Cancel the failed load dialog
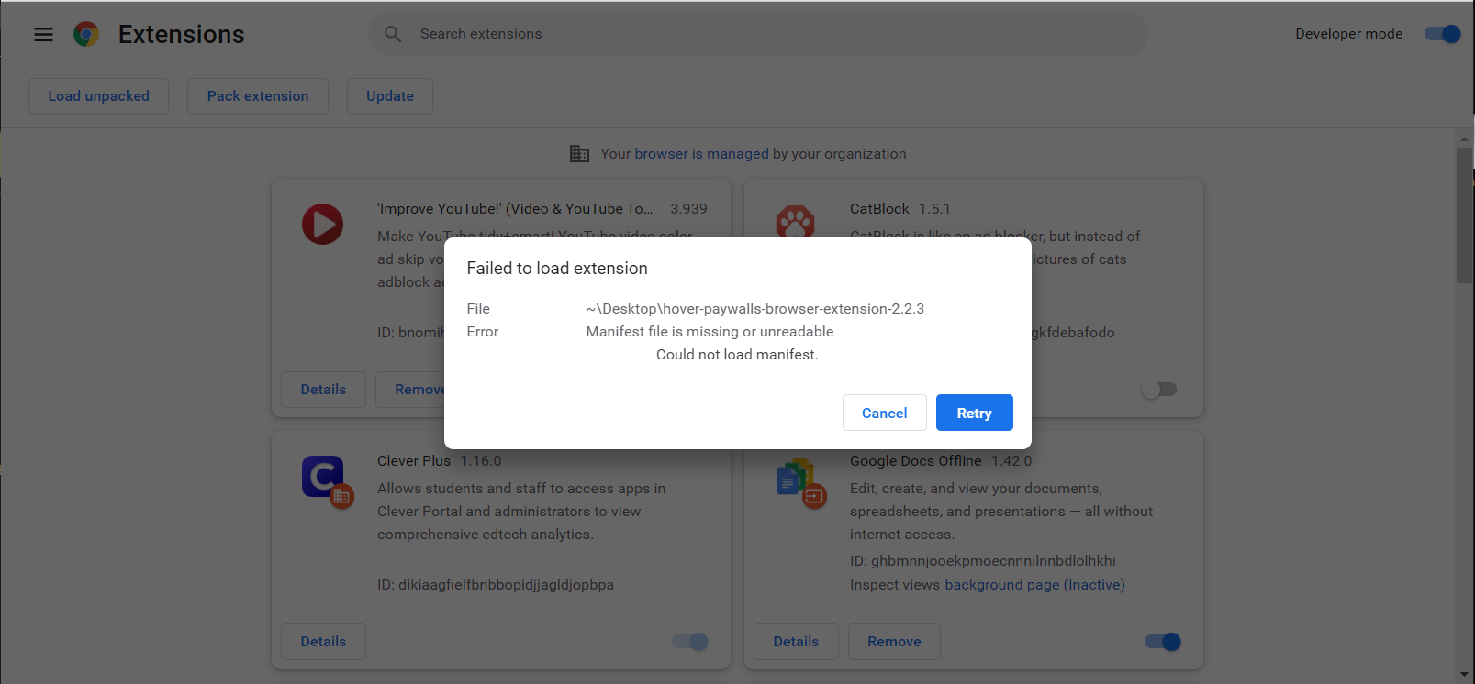 coord(885,413)
